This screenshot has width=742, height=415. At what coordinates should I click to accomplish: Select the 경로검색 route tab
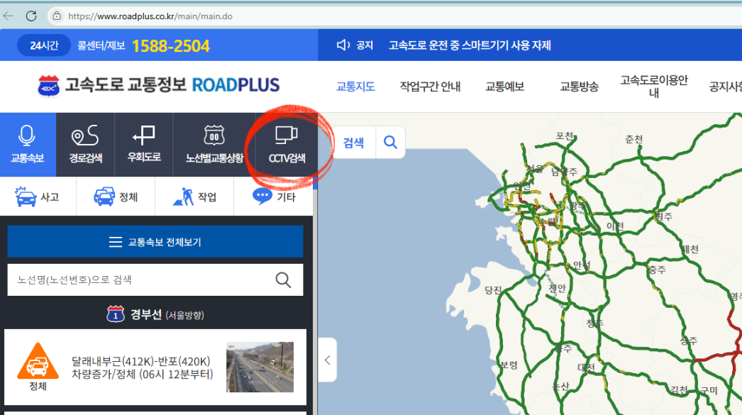86,144
